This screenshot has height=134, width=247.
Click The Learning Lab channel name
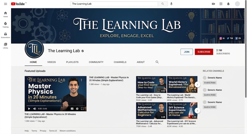click(64, 51)
